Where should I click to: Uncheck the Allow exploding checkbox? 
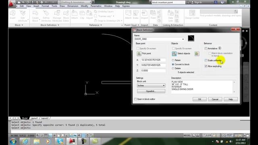(206, 66)
